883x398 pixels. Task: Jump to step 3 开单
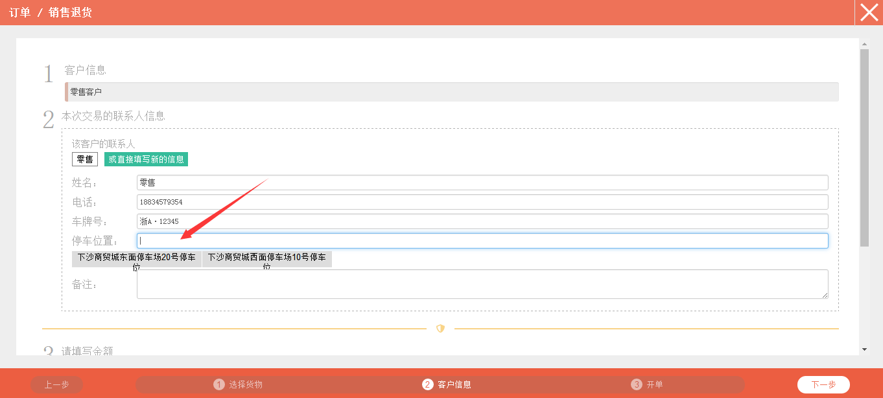[x=648, y=384]
